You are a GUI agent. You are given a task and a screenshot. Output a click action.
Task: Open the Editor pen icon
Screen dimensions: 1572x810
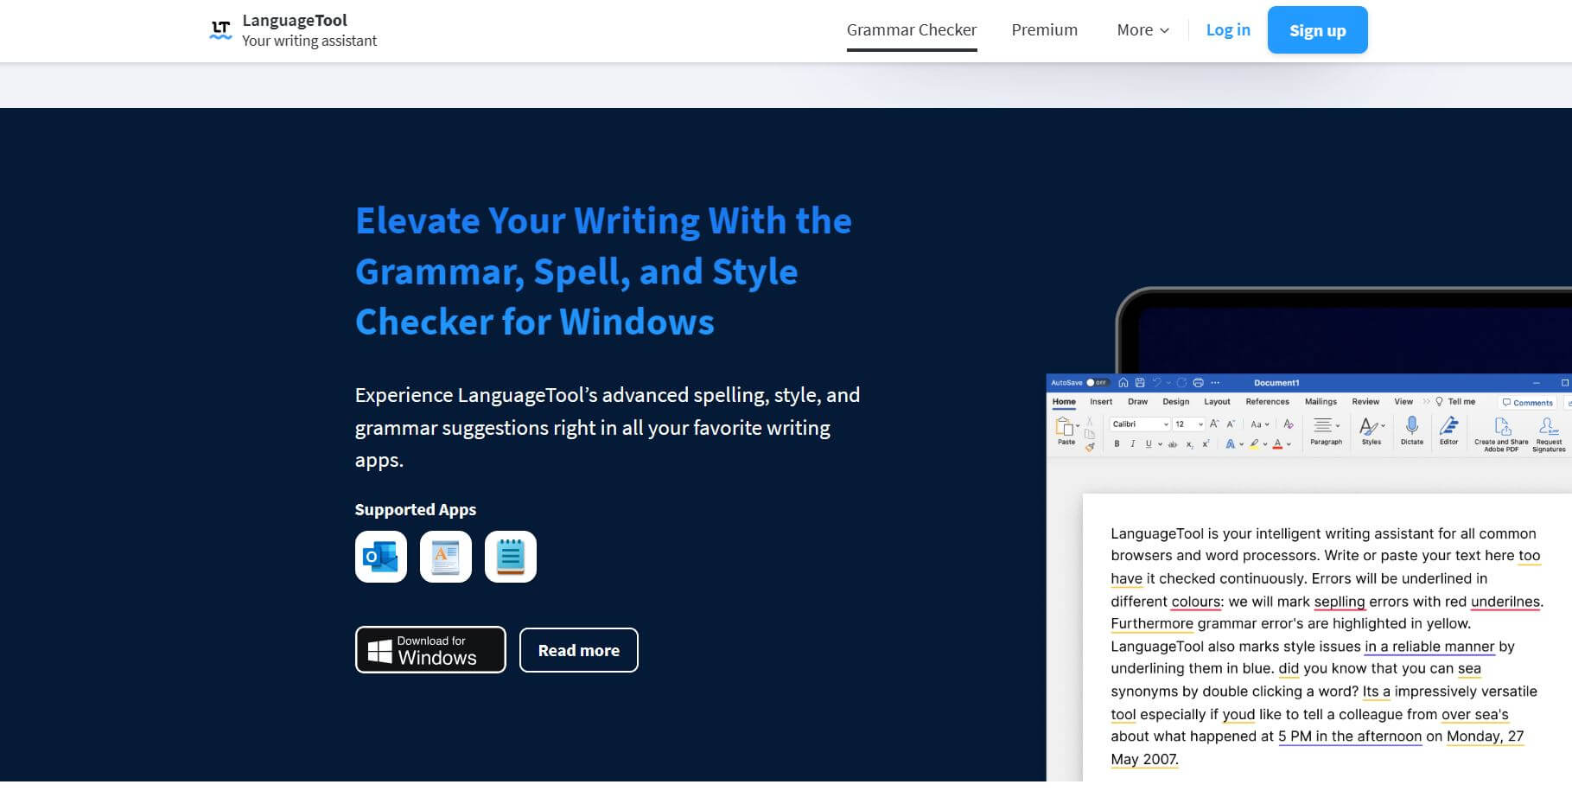1449,425
